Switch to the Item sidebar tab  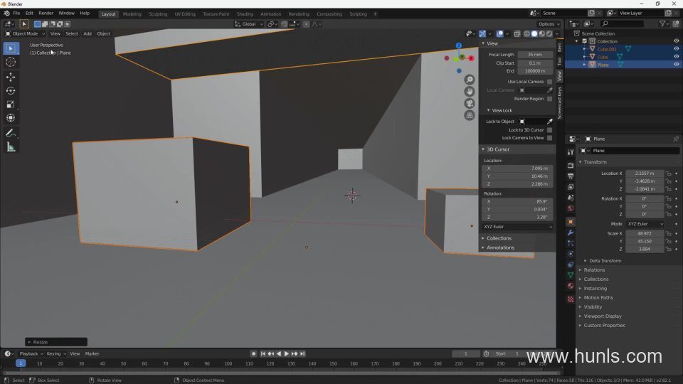pyautogui.click(x=560, y=48)
